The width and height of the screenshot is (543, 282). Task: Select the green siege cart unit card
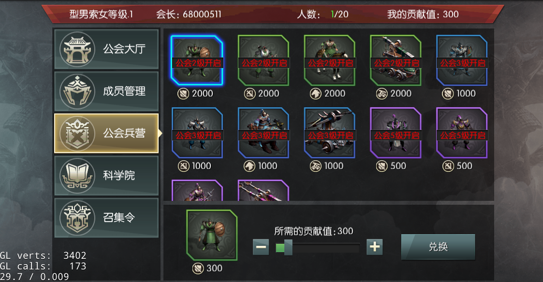(x=396, y=60)
